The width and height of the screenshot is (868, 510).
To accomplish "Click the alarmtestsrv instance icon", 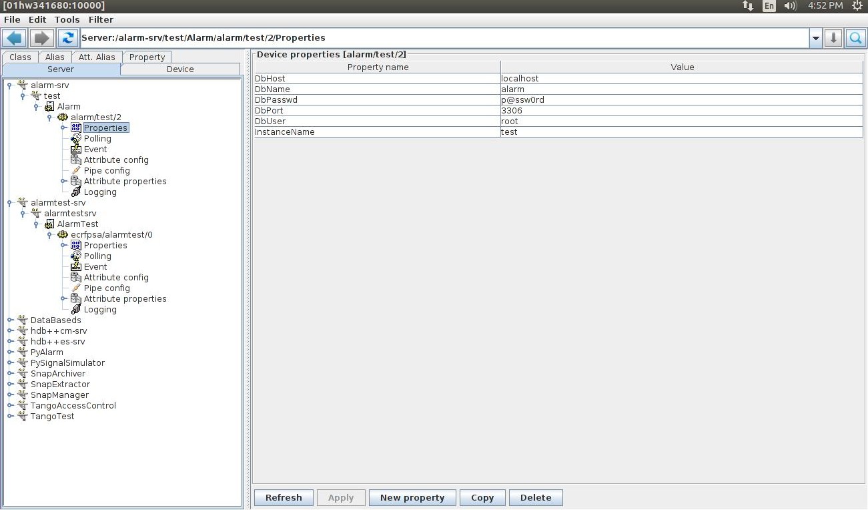I will (x=36, y=214).
